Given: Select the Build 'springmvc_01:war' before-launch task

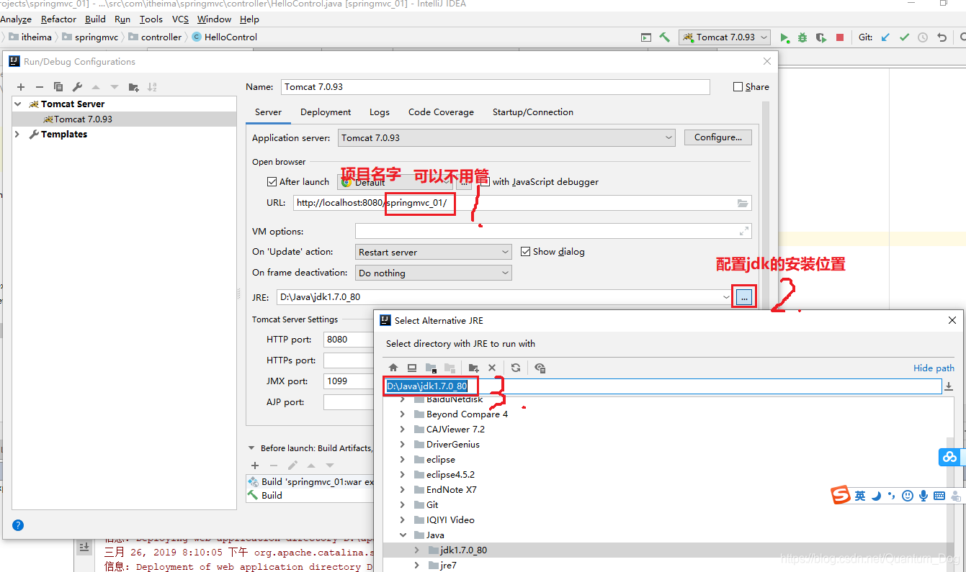Looking at the screenshot, I should click(x=310, y=481).
